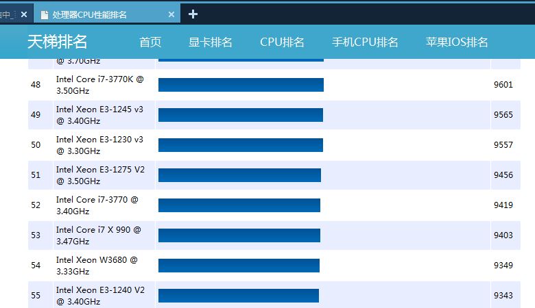
Task: Click score value 9403
Action: click(503, 235)
